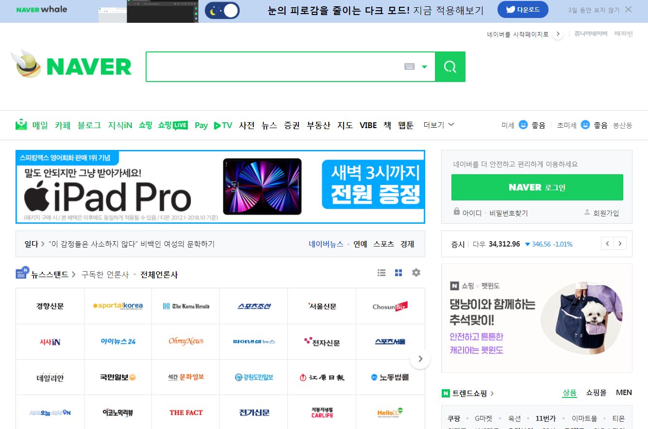The image size is (648, 429).
Task: Close the Whale banner with X
Action: pos(629,9)
